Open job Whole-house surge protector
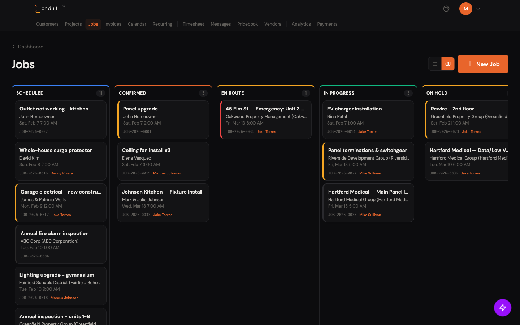The height and width of the screenshot is (325, 520). click(x=61, y=161)
